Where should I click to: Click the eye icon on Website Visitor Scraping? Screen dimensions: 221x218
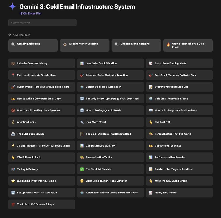coord(65,44)
